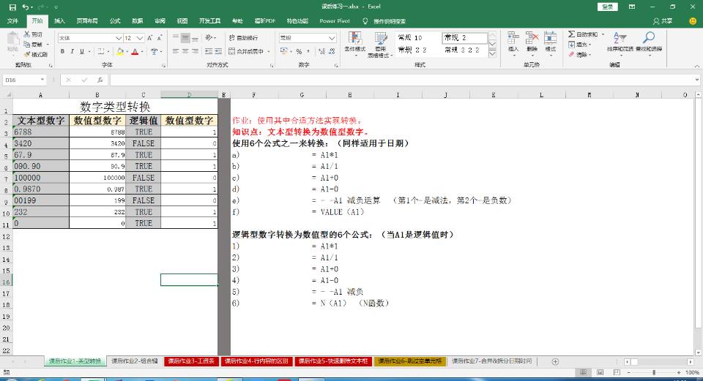Decrease decimal places
703x381 pixels.
click(332, 51)
